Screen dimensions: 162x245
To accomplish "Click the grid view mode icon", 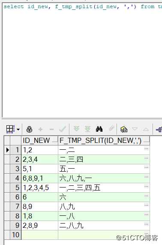I will 10,129.
